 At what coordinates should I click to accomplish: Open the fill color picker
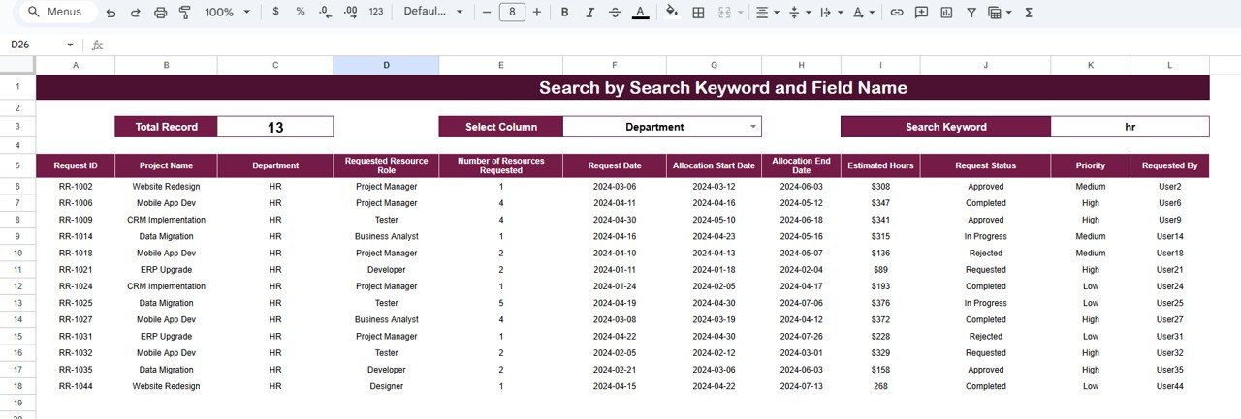(672, 13)
